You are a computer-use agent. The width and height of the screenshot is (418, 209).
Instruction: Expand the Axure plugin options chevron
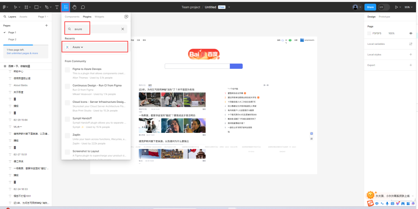point(82,47)
